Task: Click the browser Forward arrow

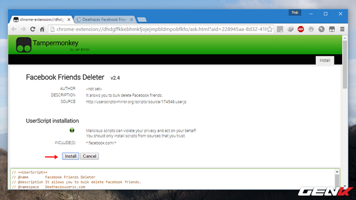Action: [23, 29]
